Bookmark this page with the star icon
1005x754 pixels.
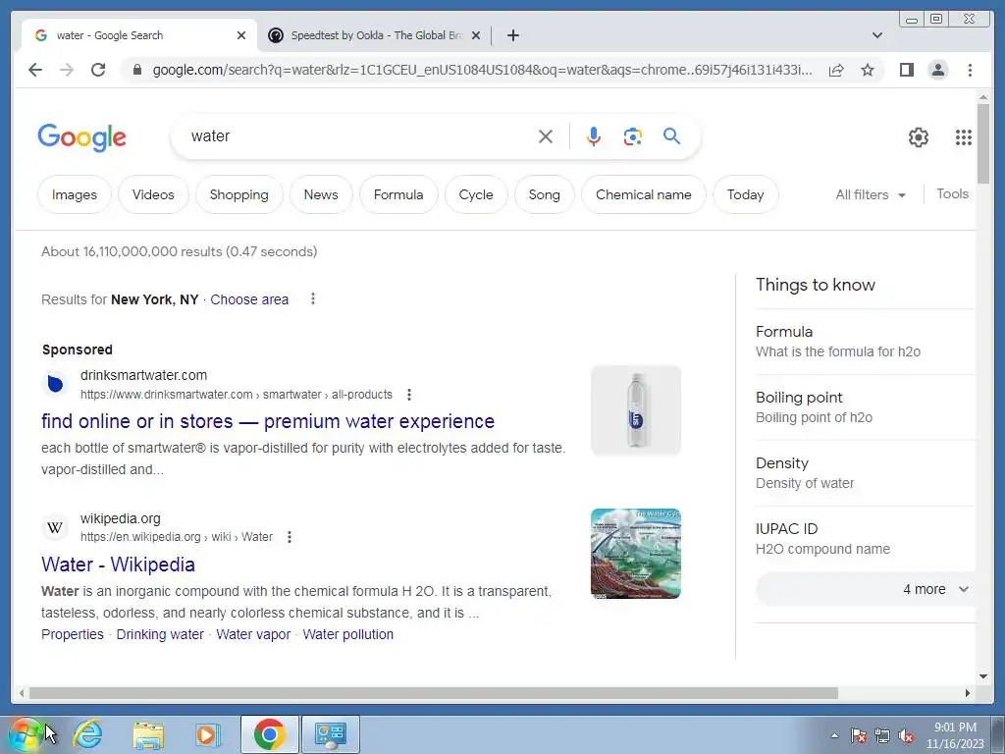click(868, 70)
